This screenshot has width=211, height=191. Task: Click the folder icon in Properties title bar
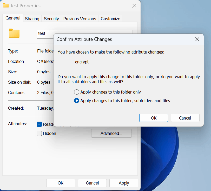point(6,5)
